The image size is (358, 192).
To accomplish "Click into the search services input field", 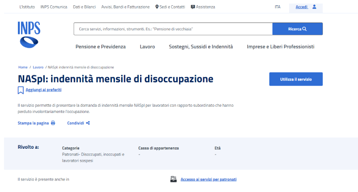I will 173,29.
